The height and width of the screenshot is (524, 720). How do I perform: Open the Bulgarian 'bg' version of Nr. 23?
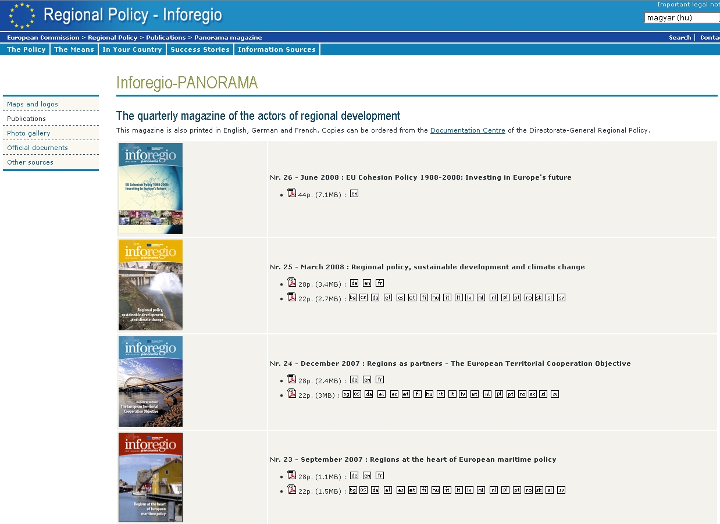(353, 490)
